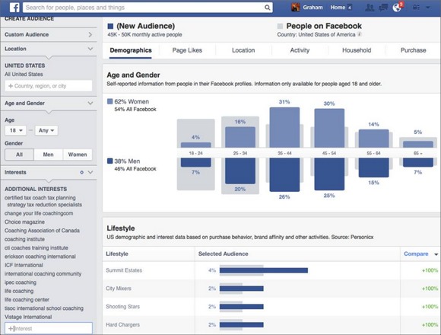Open the privacy shortcuts lock icon

point(416,8)
